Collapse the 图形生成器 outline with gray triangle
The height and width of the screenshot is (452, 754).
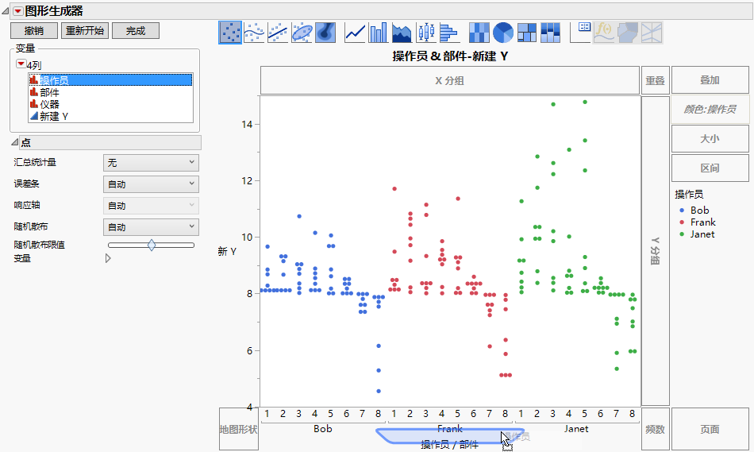pos(6,10)
